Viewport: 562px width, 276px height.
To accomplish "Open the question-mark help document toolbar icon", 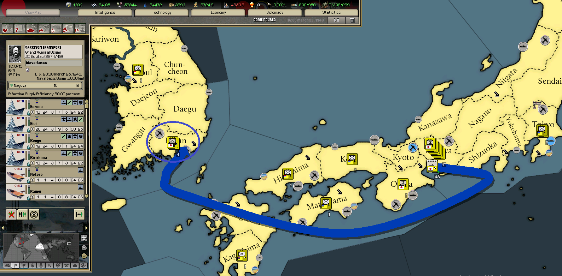I will coord(20,29).
